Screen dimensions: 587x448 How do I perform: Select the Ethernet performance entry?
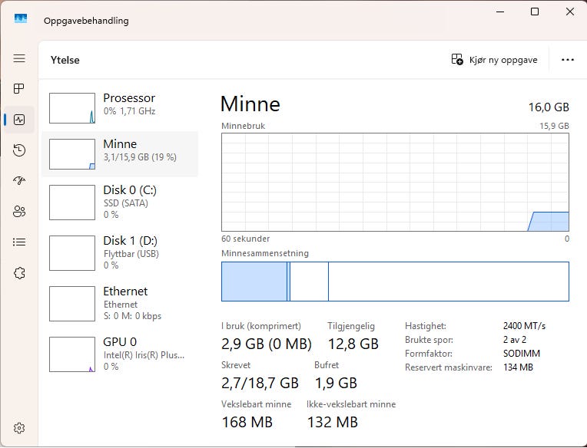[119, 303]
